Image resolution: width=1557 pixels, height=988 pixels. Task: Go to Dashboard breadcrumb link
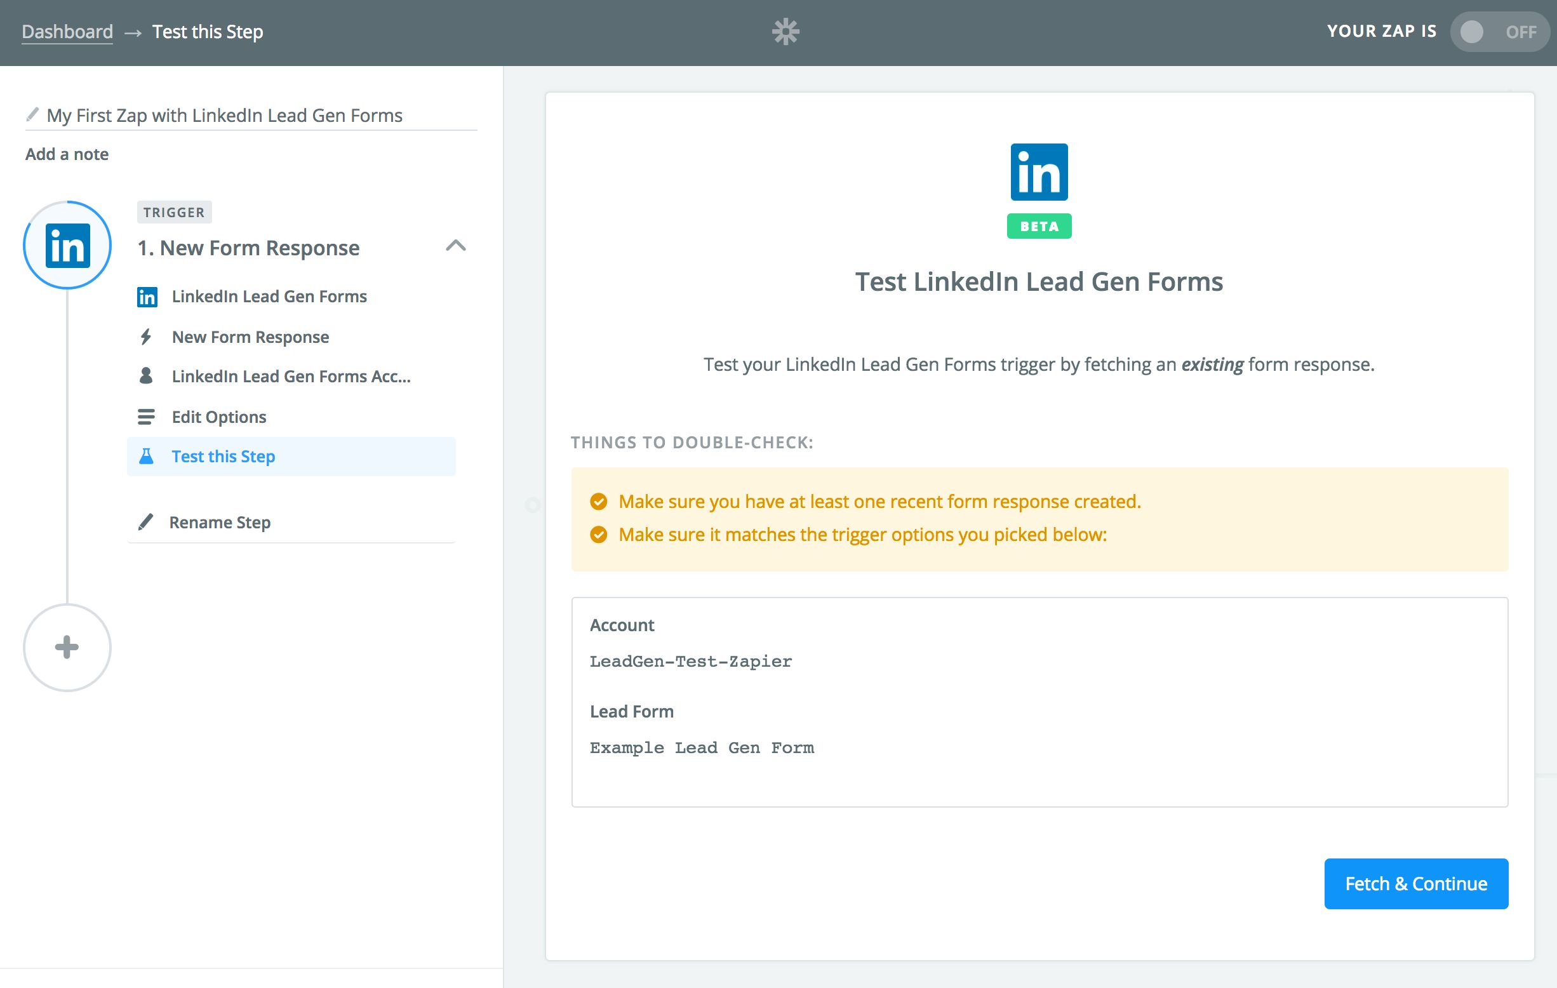(x=67, y=32)
